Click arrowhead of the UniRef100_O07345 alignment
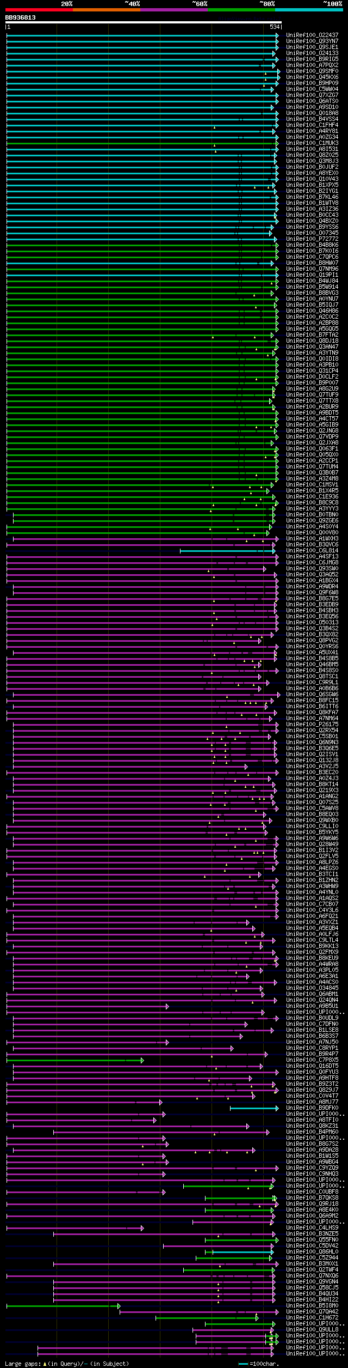Viewport: 348px width, 1368px height. tap(271, 233)
